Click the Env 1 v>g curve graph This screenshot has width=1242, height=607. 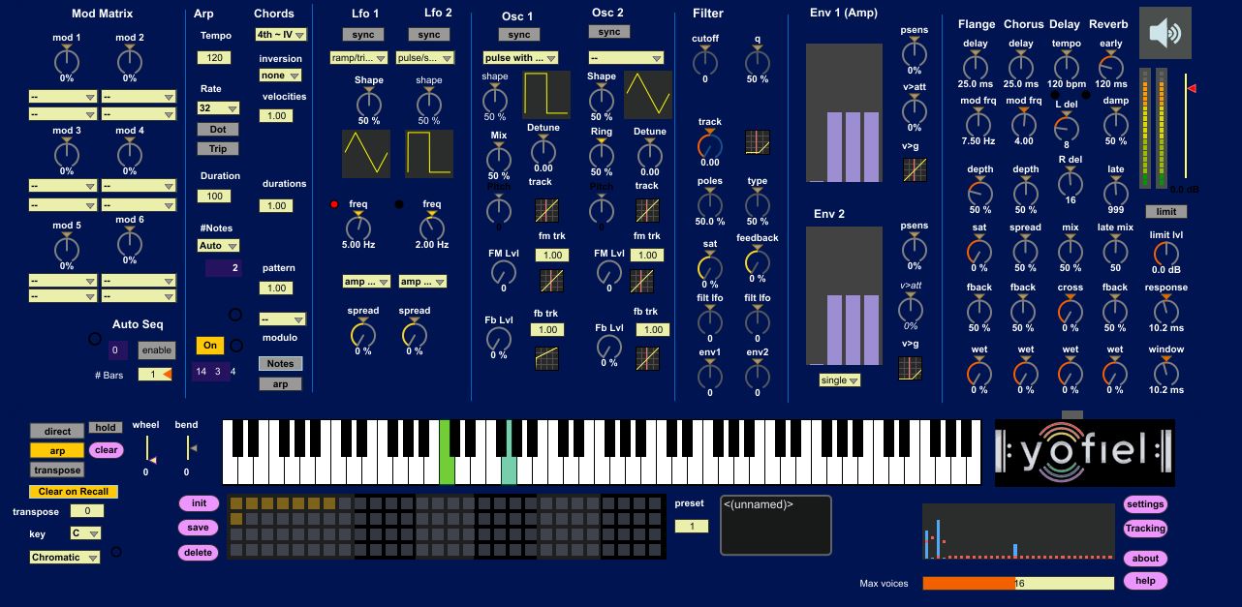pos(914,170)
